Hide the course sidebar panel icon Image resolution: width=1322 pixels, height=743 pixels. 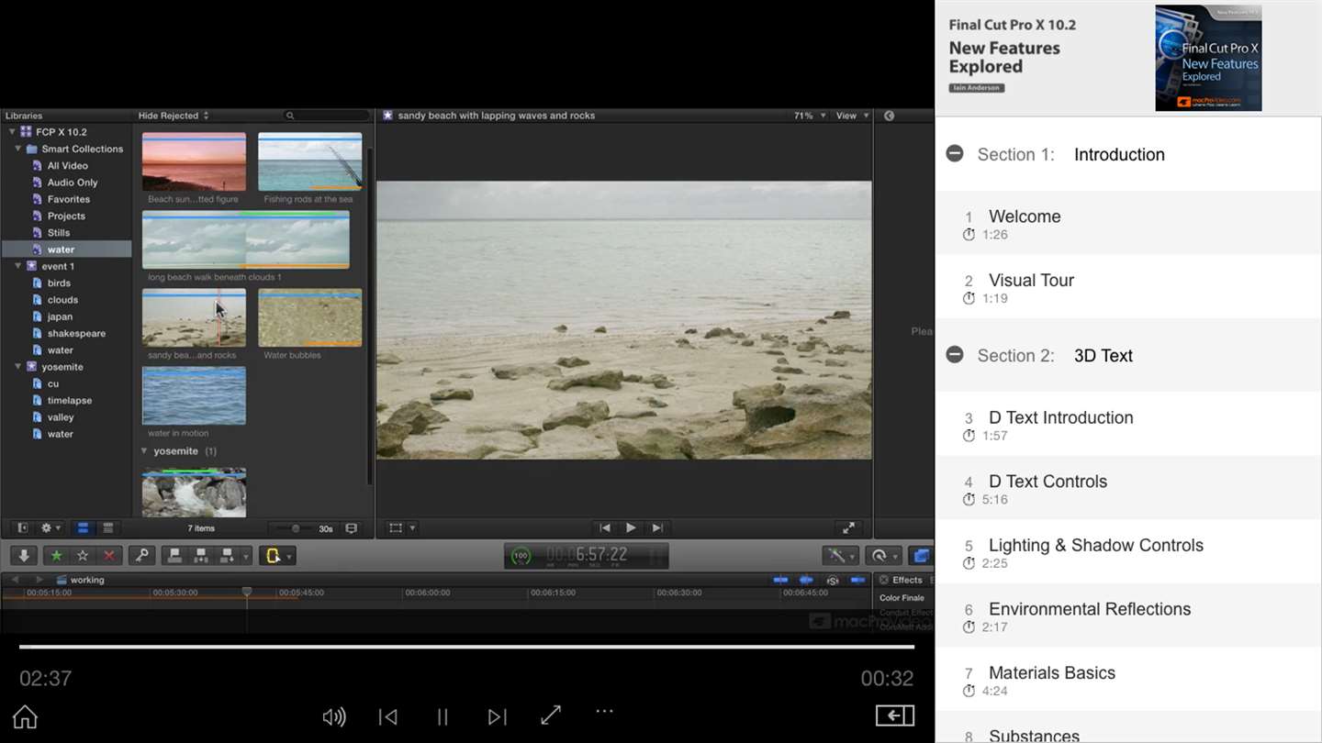tap(894, 715)
